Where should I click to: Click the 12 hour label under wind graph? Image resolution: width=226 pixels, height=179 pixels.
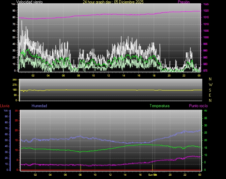108,75
